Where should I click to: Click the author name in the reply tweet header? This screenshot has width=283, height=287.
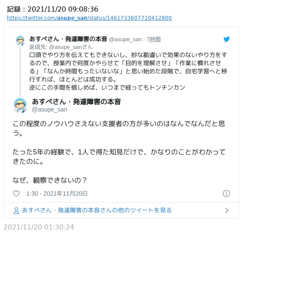pos(68,39)
